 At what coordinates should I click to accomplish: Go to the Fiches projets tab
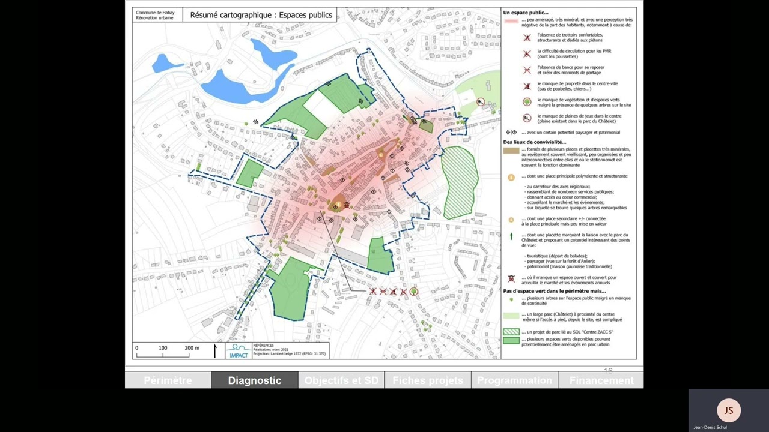pos(428,380)
